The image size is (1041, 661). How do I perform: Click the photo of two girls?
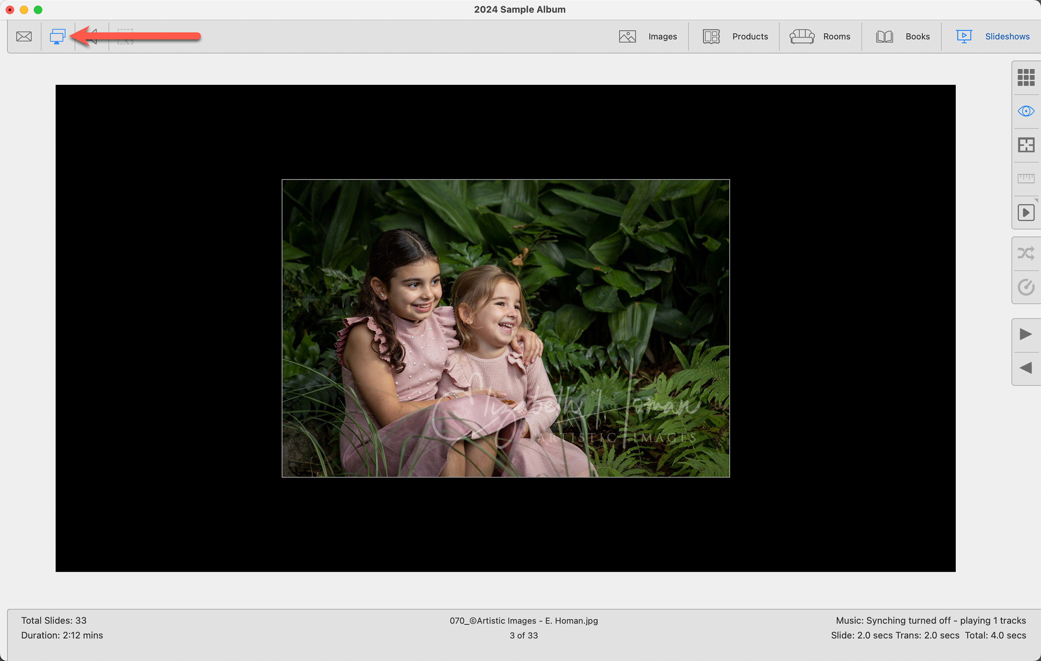pos(505,328)
